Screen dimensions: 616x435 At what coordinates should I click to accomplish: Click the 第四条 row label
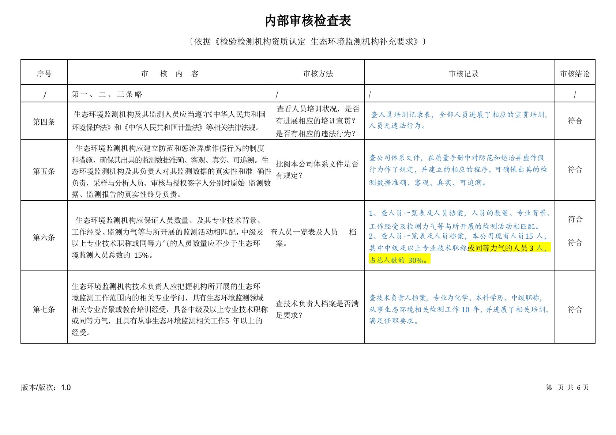pos(44,122)
